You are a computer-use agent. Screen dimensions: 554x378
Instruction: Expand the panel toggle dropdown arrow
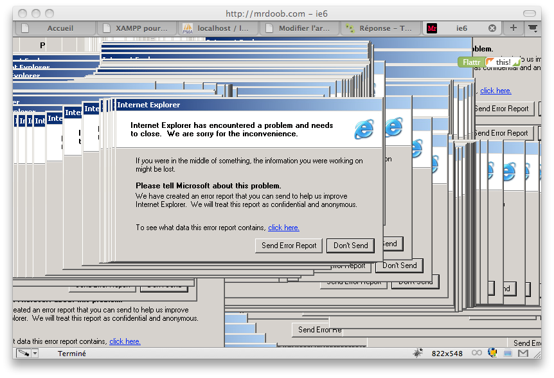coord(35,354)
